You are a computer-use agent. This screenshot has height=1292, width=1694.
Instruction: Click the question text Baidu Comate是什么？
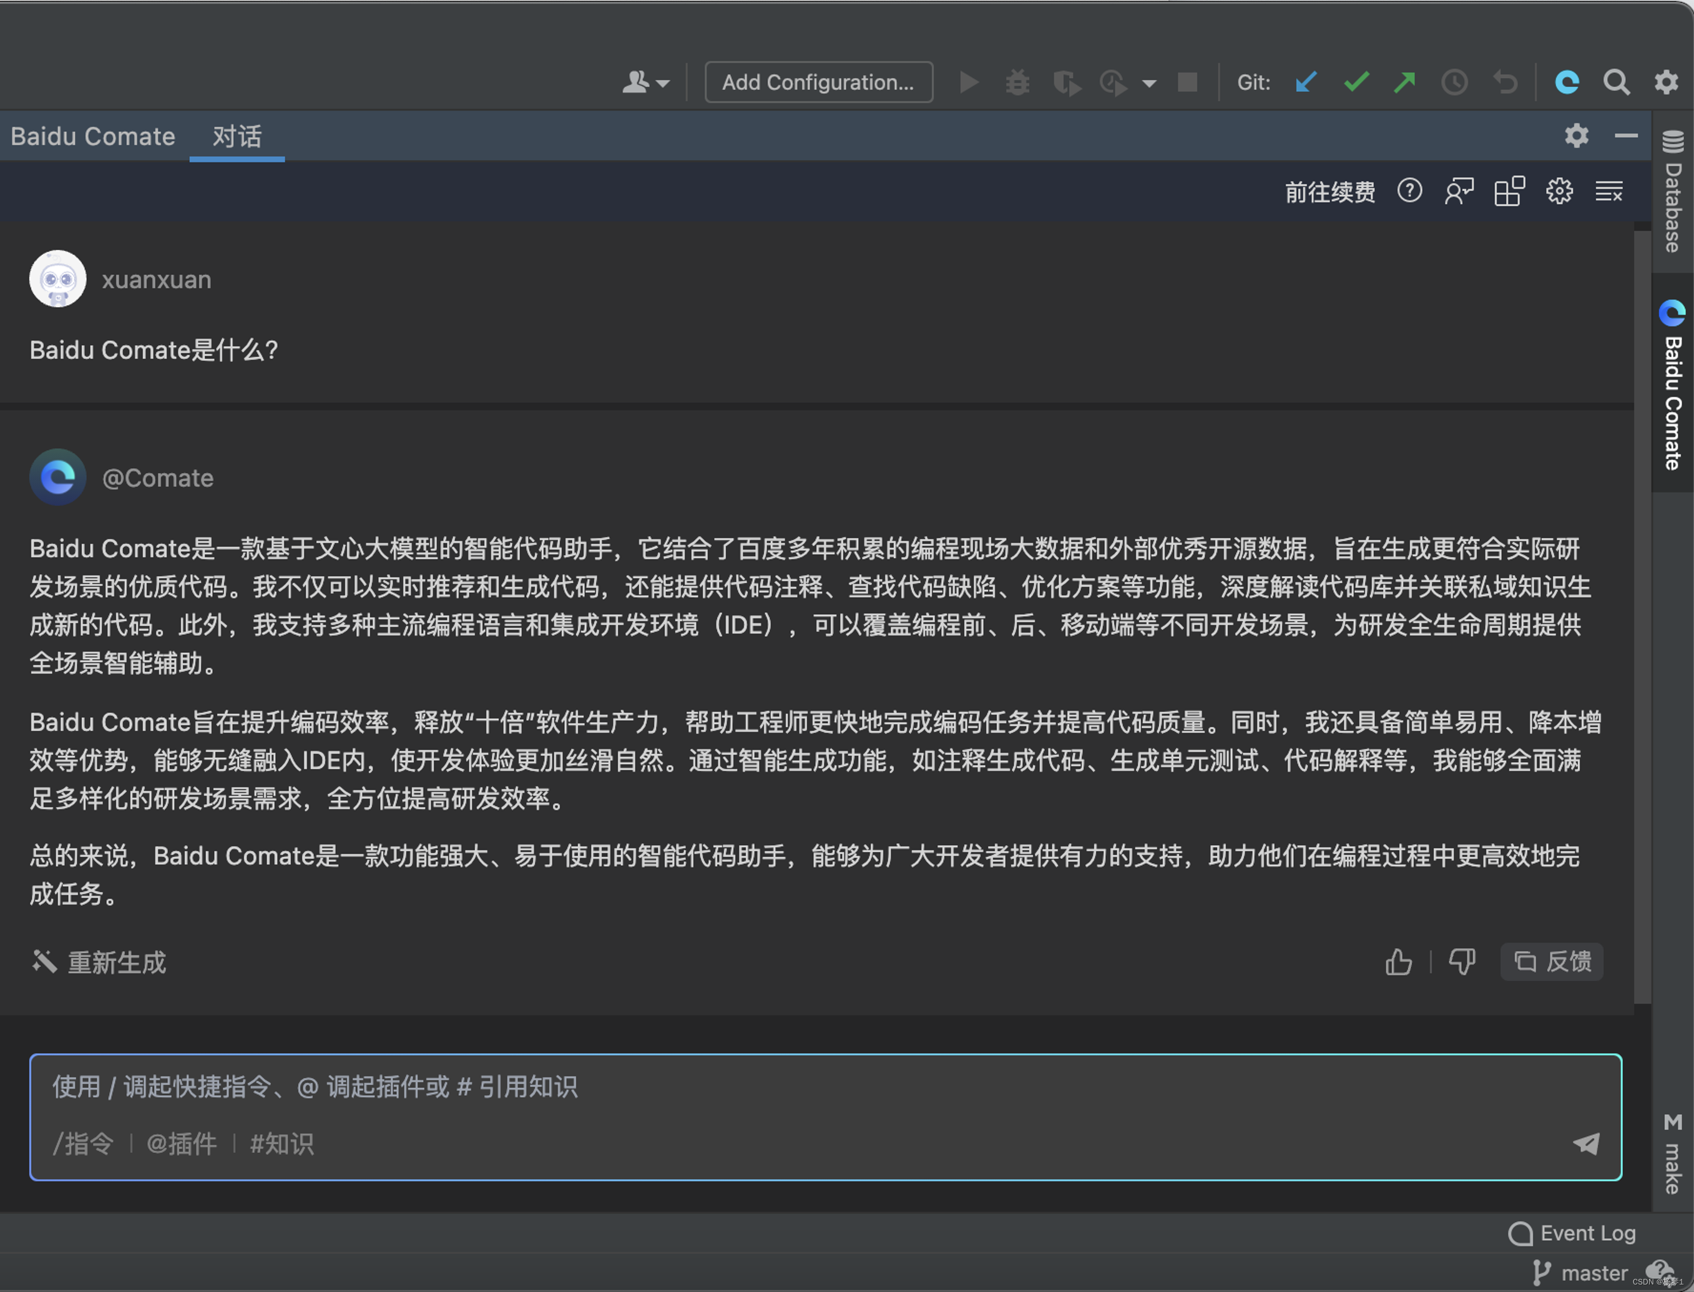154,350
